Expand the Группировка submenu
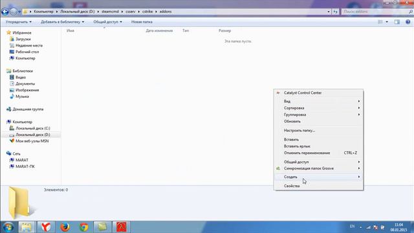 (318, 115)
